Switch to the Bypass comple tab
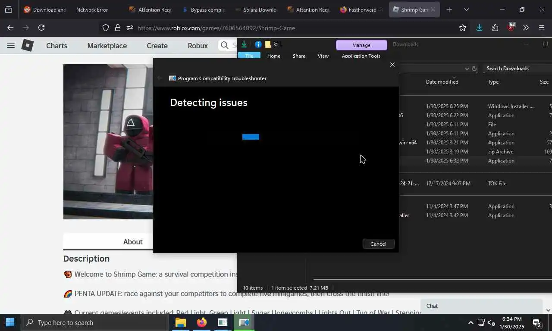552x331 pixels. point(204,9)
